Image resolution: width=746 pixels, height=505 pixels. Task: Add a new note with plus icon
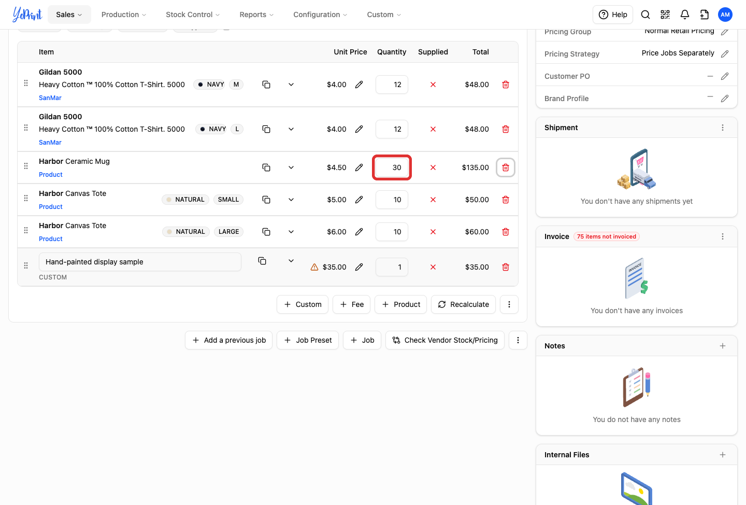[723, 346]
